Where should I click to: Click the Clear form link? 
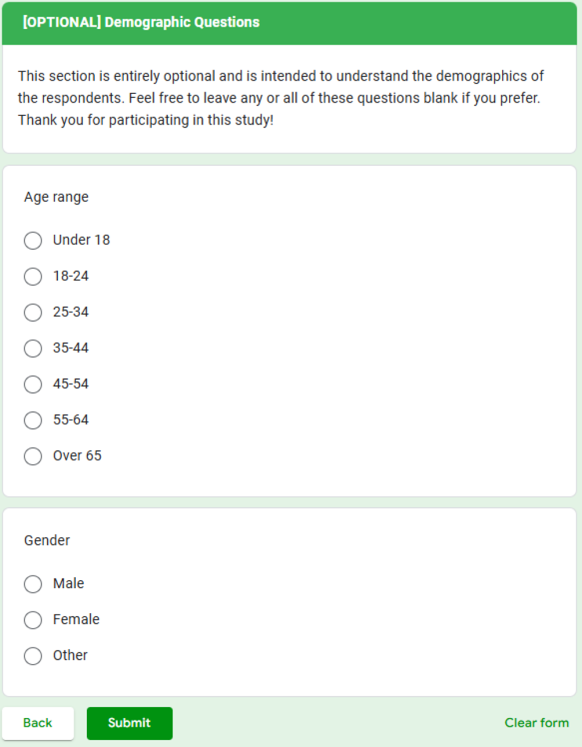[536, 723]
